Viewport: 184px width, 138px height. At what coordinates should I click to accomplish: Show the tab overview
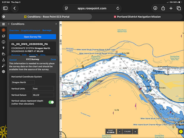179,8
